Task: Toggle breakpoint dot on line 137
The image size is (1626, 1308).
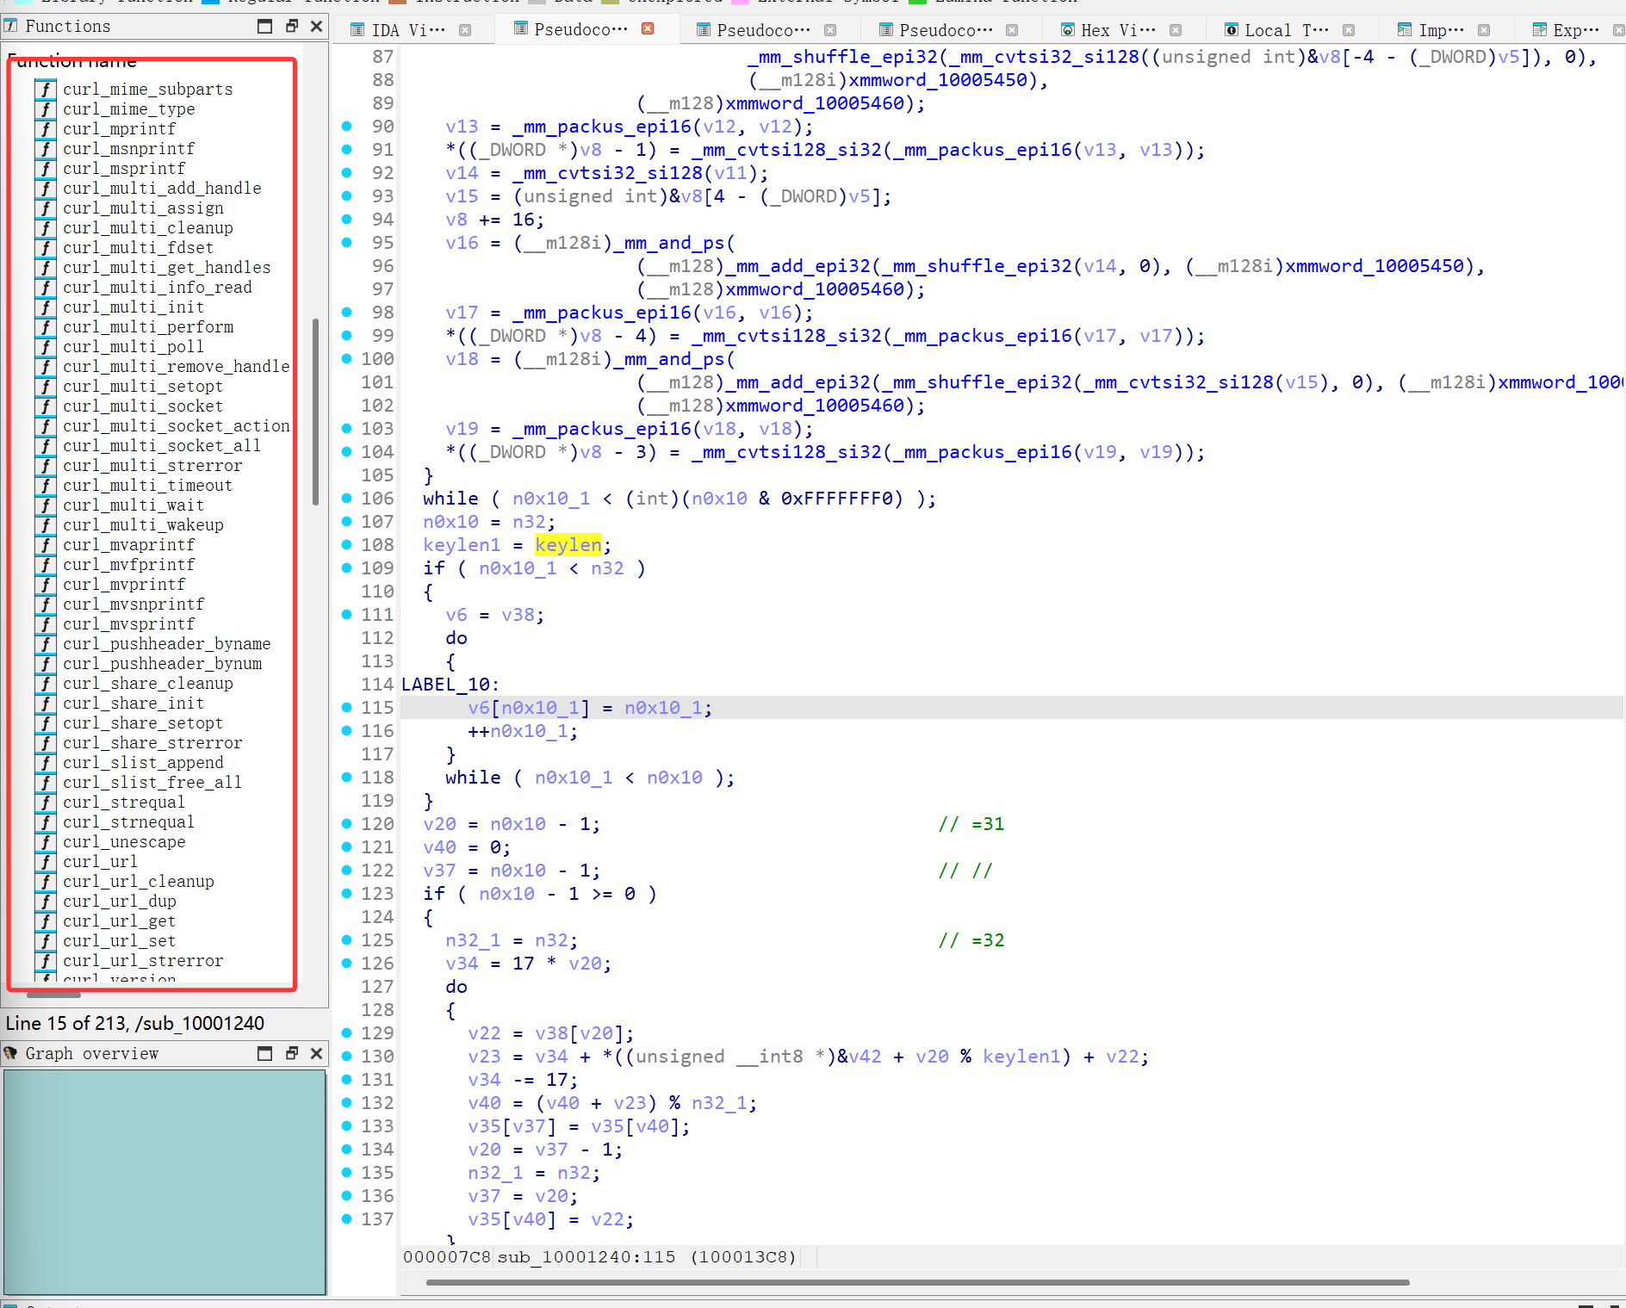Action: pos(347,1218)
